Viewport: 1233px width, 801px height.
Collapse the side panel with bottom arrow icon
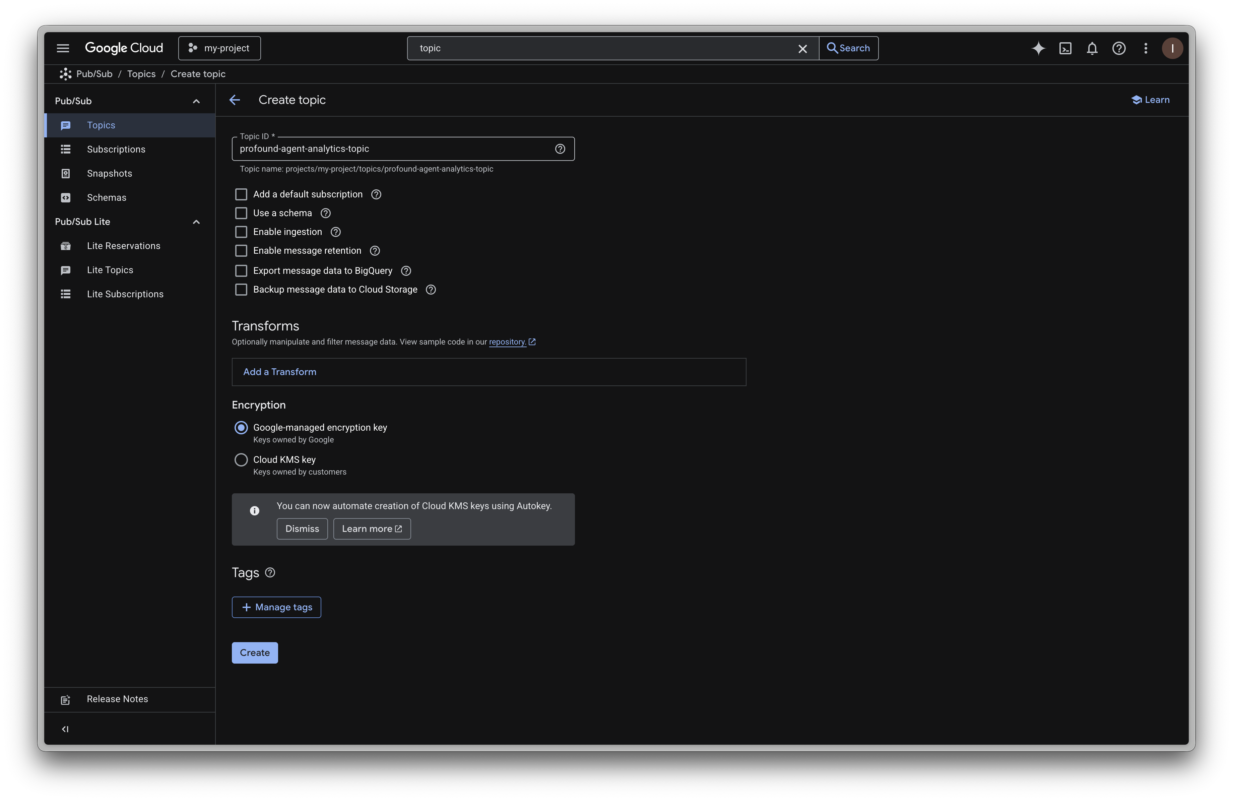65,729
